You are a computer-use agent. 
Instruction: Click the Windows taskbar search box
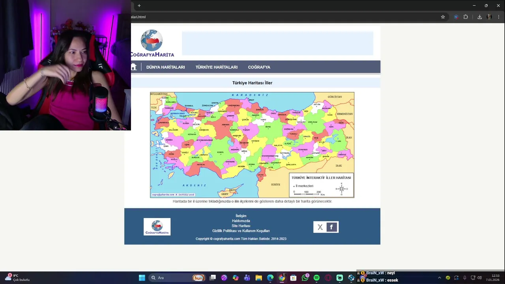(178, 278)
